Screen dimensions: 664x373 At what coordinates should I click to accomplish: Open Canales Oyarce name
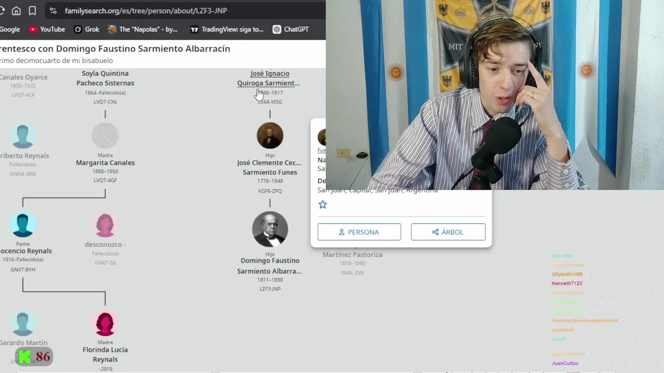coord(24,77)
